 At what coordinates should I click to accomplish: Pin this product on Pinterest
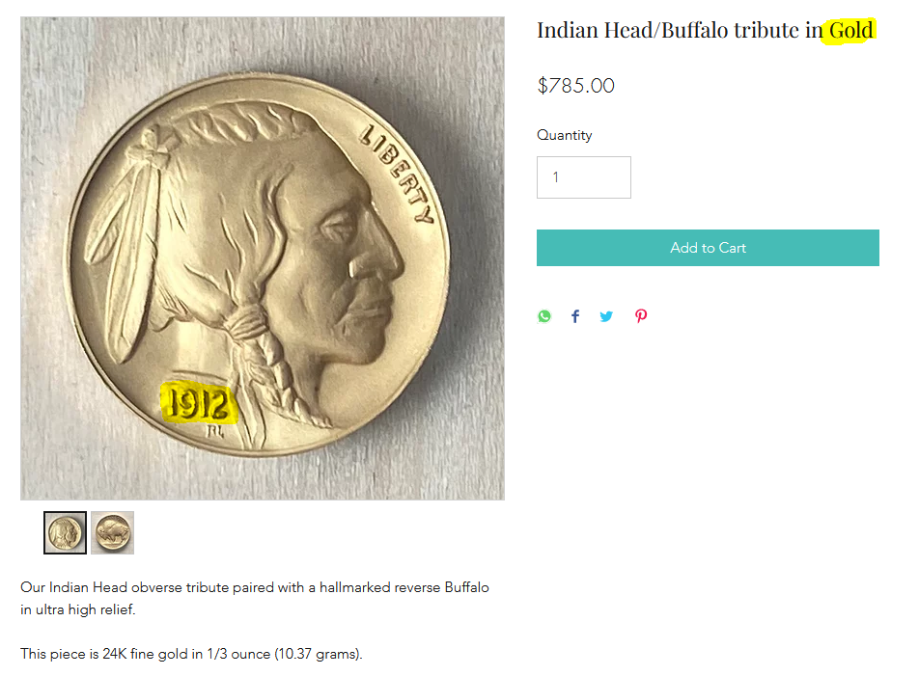(641, 316)
